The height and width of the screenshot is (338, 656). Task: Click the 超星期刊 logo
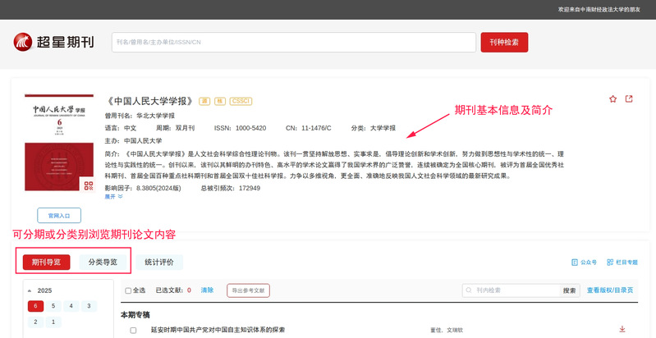pyautogui.click(x=53, y=42)
